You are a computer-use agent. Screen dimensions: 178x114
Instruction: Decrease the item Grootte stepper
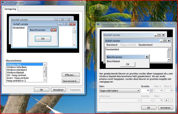[x=151, y=92]
